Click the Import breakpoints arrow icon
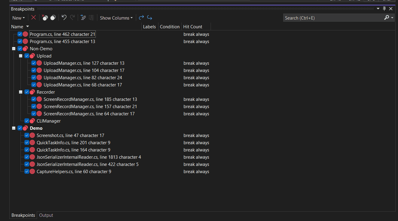 [x=149, y=18]
